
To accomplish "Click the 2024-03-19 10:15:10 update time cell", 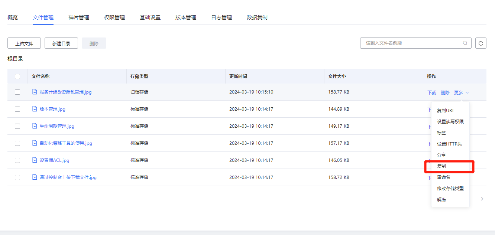I will tap(251, 92).
